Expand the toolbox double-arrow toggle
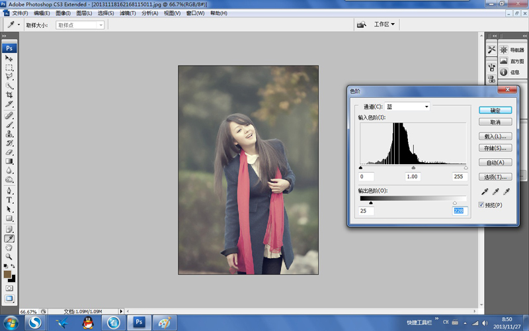The width and height of the screenshot is (529, 331). pos(4,36)
